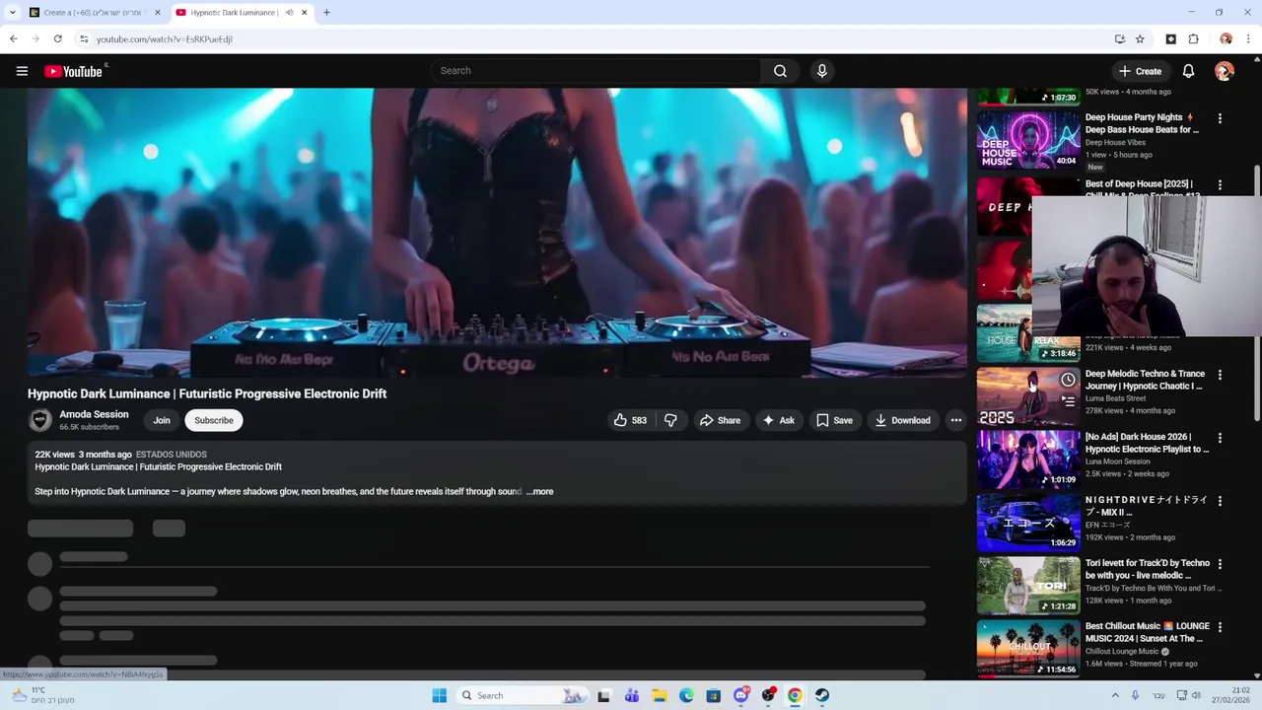Like the video with 583 likes
The image size is (1262, 710).
pyautogui.click(x=630, y=420)
